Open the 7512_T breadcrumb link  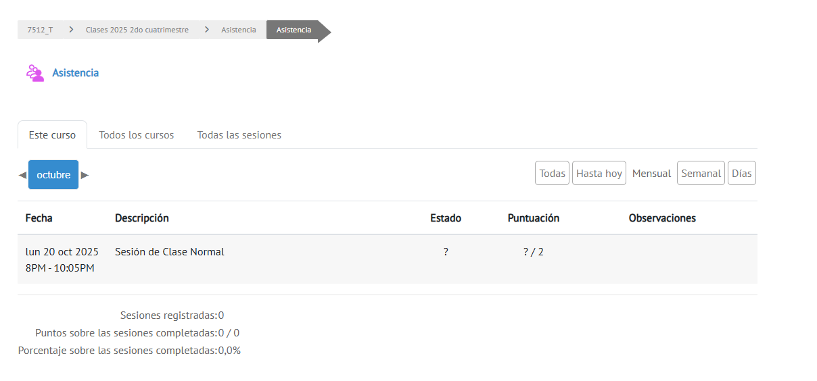(x=40, y=30)
